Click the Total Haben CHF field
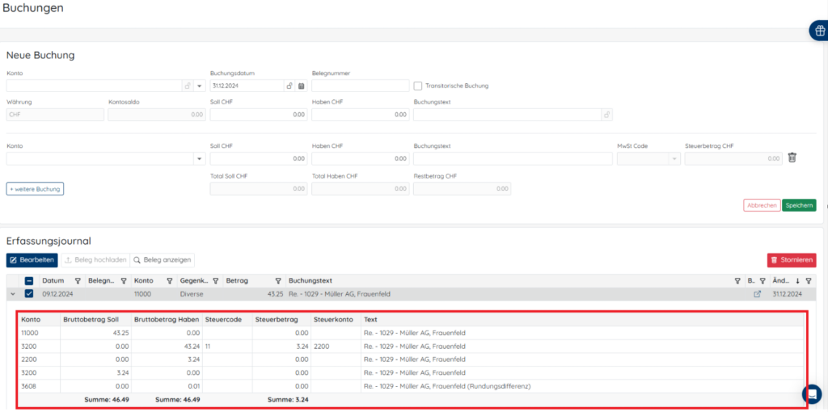 point(361,188)
